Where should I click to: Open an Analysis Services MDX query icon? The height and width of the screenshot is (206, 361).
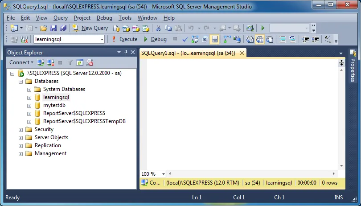126,28
